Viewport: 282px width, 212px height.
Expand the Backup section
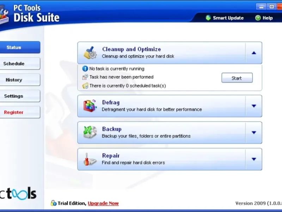coord(254,132)
